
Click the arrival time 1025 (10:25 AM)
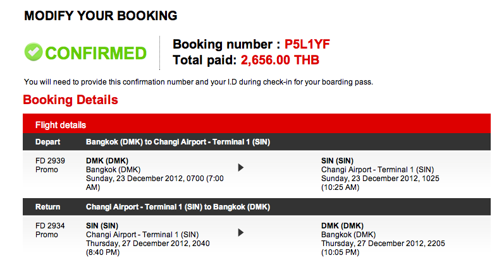380,183
